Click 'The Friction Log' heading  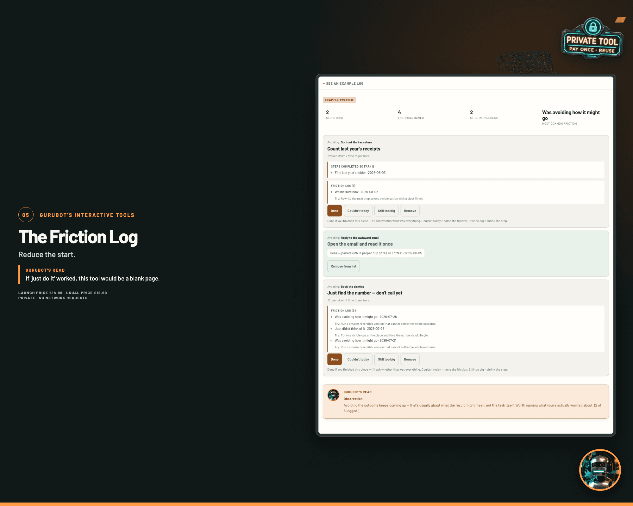click(x=78, y=237)
